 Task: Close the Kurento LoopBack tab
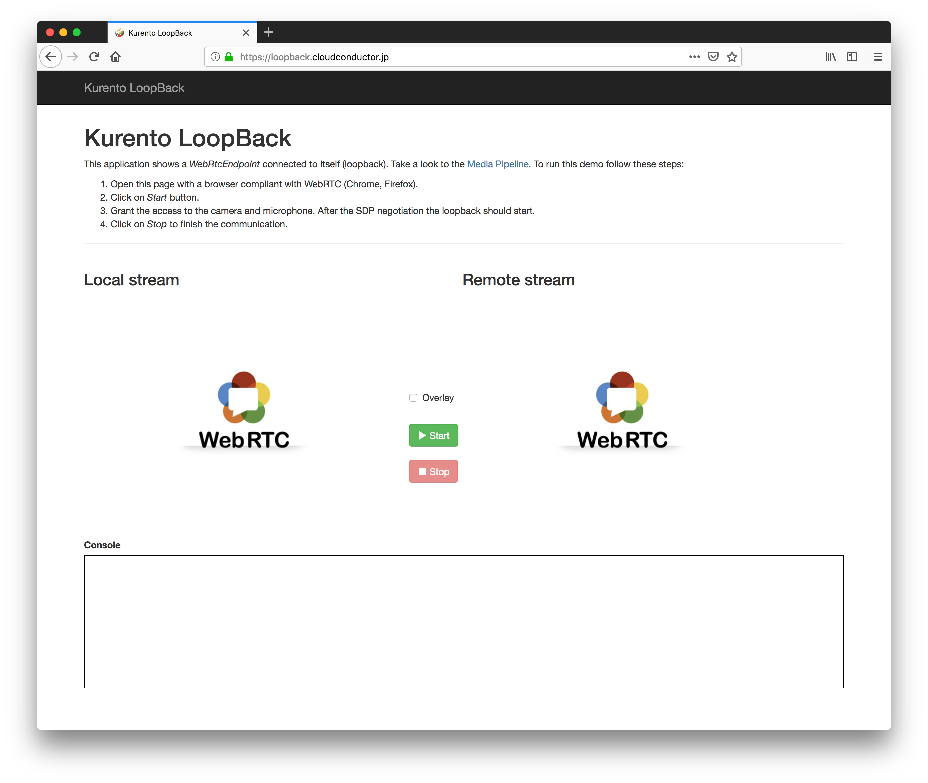[246, 33]
